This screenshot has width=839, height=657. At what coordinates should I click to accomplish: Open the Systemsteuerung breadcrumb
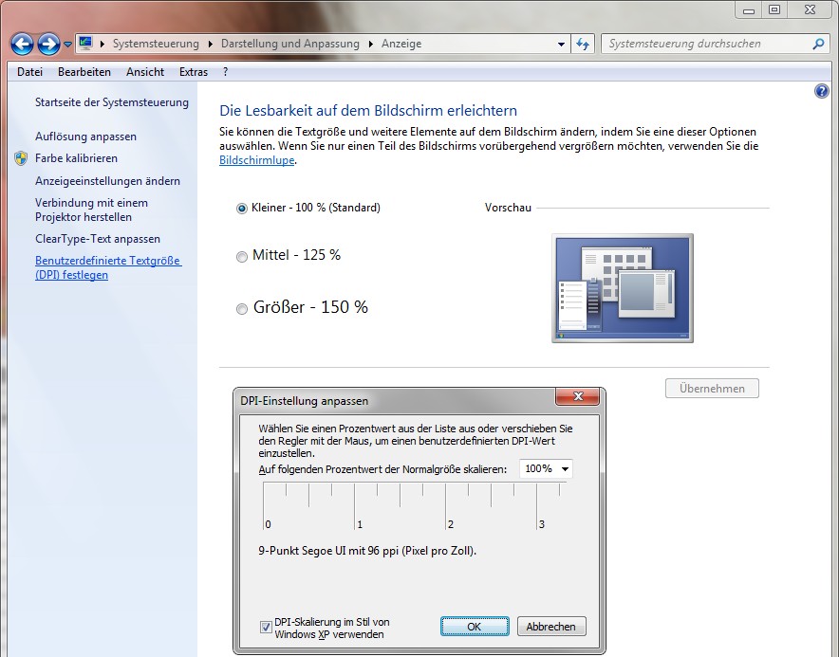click(156, 44)
